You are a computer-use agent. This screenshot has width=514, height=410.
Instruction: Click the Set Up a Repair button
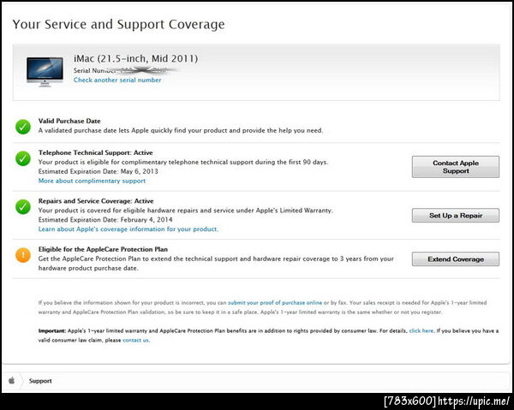[x=456, y=216]
